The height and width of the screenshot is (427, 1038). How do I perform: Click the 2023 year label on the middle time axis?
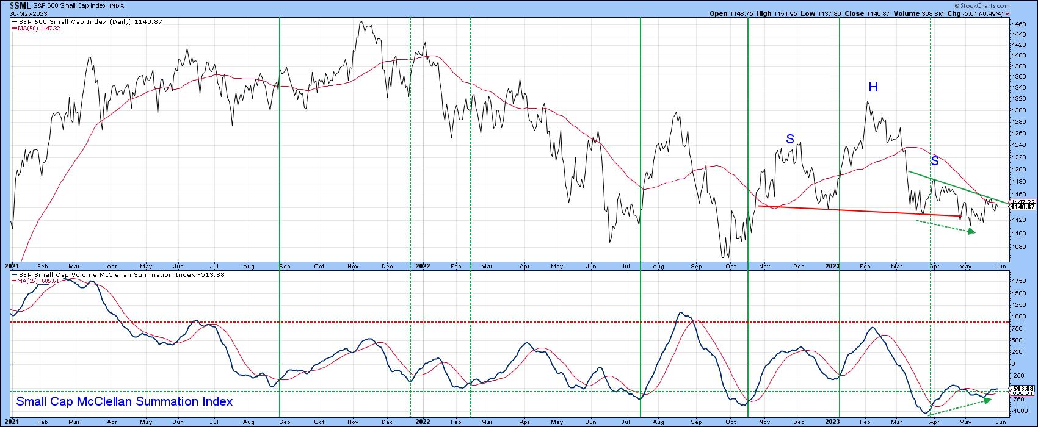tap(833, 266)
